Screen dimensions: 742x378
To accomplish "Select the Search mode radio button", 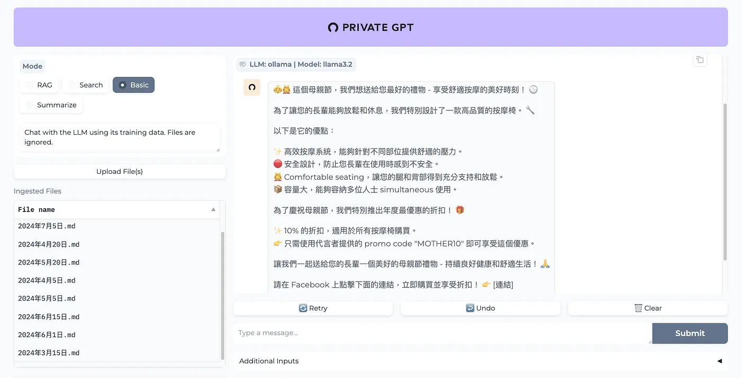I will (x=72, y=85).
